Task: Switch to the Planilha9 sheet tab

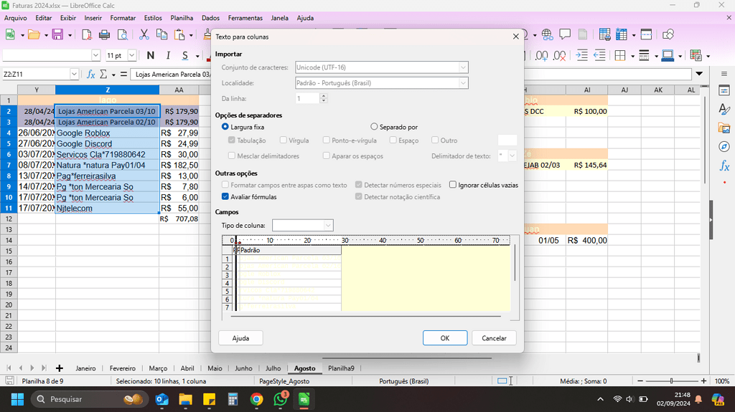Action: click(x=341, y=368)
